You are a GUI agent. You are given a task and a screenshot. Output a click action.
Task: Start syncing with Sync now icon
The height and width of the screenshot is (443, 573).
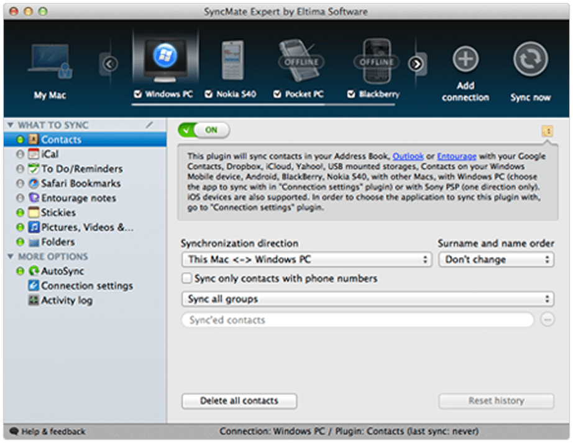(x=530, y=59)
